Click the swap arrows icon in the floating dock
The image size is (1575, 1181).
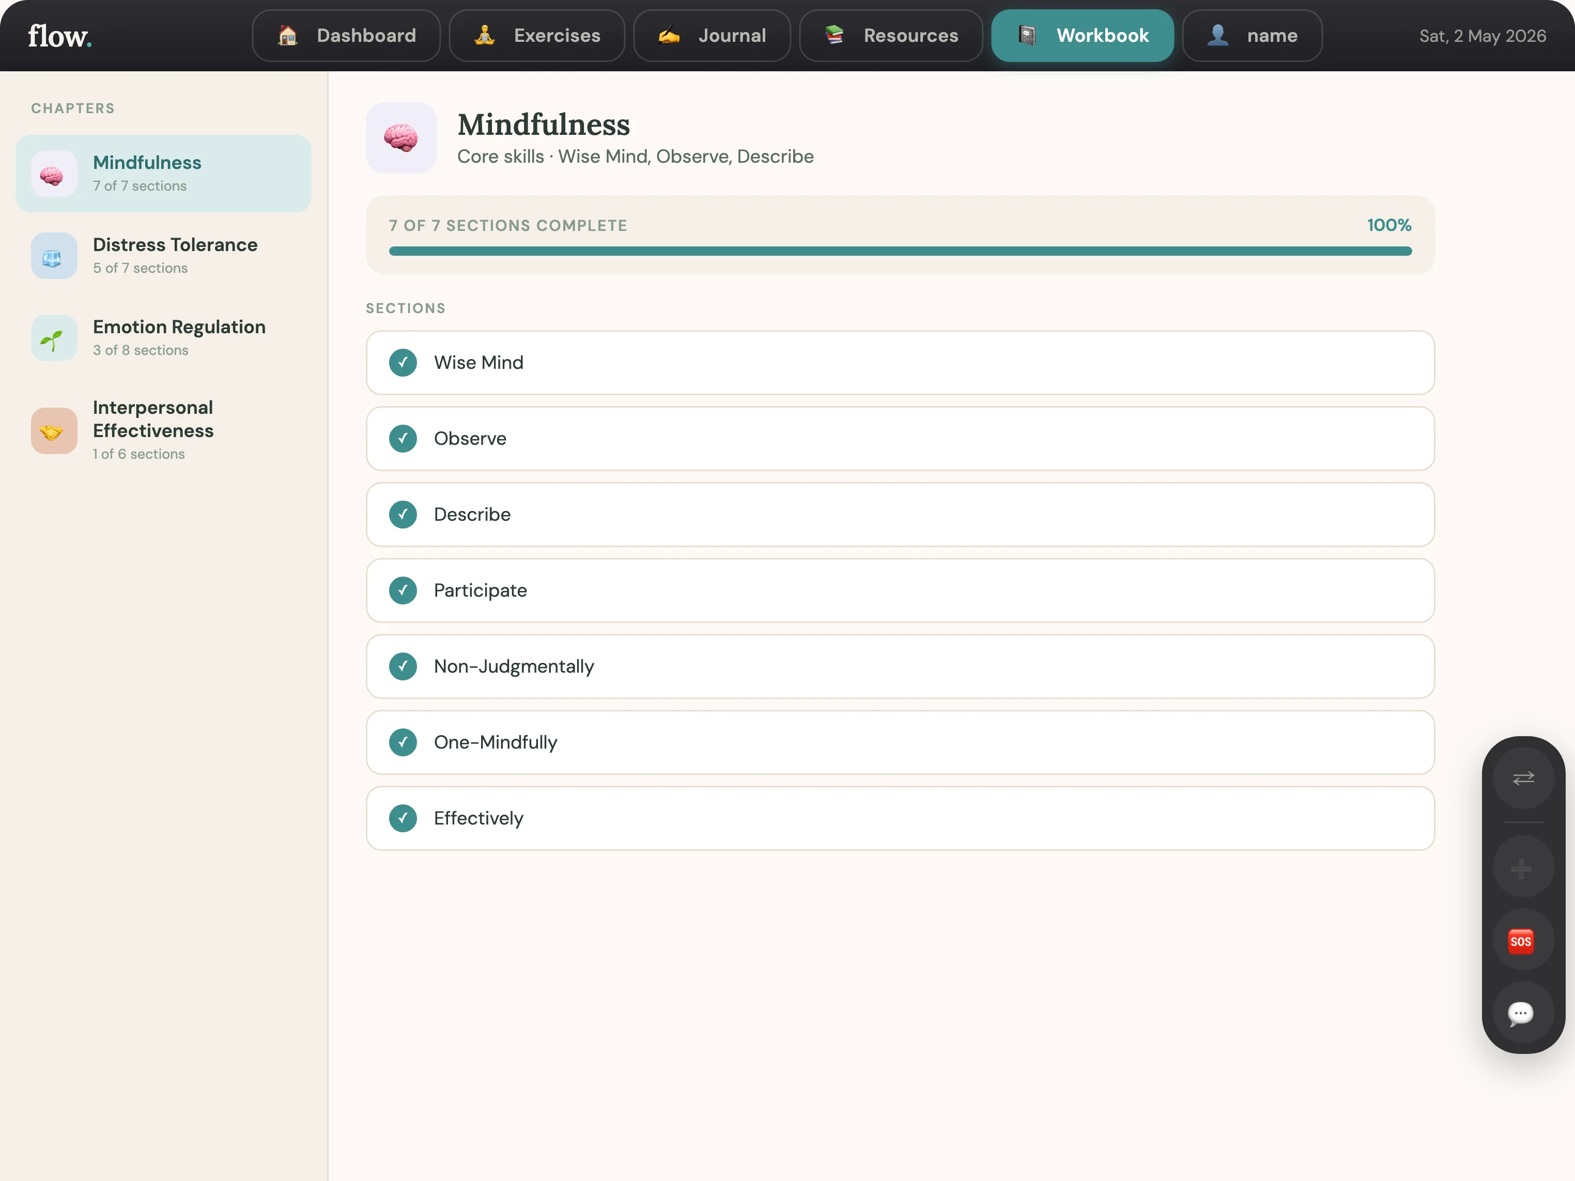coord(1524,778)
